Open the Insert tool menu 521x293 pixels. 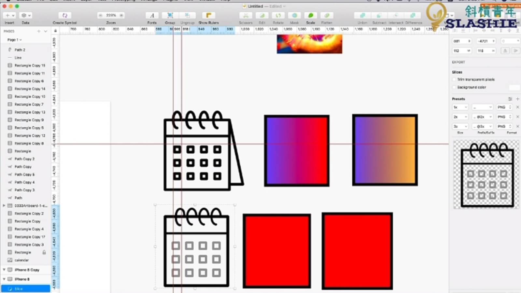coord(9,15)
